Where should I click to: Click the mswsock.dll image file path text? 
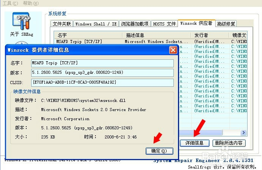click(x=83, y=100)
